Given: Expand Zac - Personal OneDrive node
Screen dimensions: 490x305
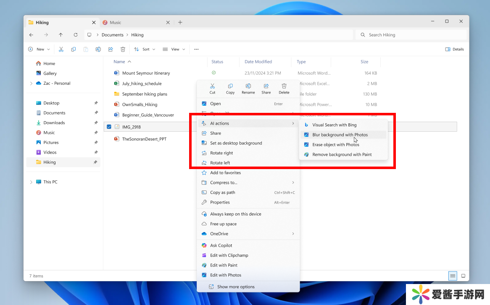Looking at the screenshot, I should click(x=31, y=83).
